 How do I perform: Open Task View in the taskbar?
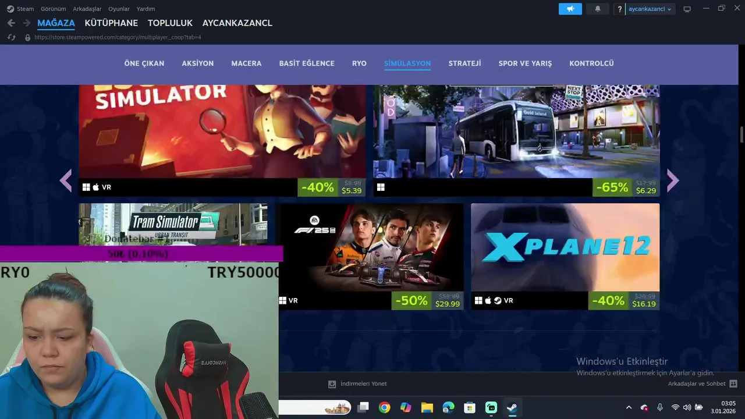coord(363,407)
